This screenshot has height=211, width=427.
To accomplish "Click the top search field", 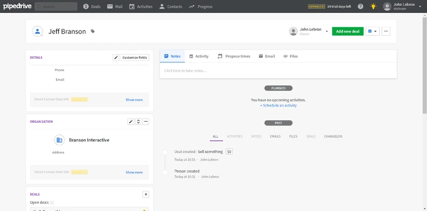I will point(56,6).
